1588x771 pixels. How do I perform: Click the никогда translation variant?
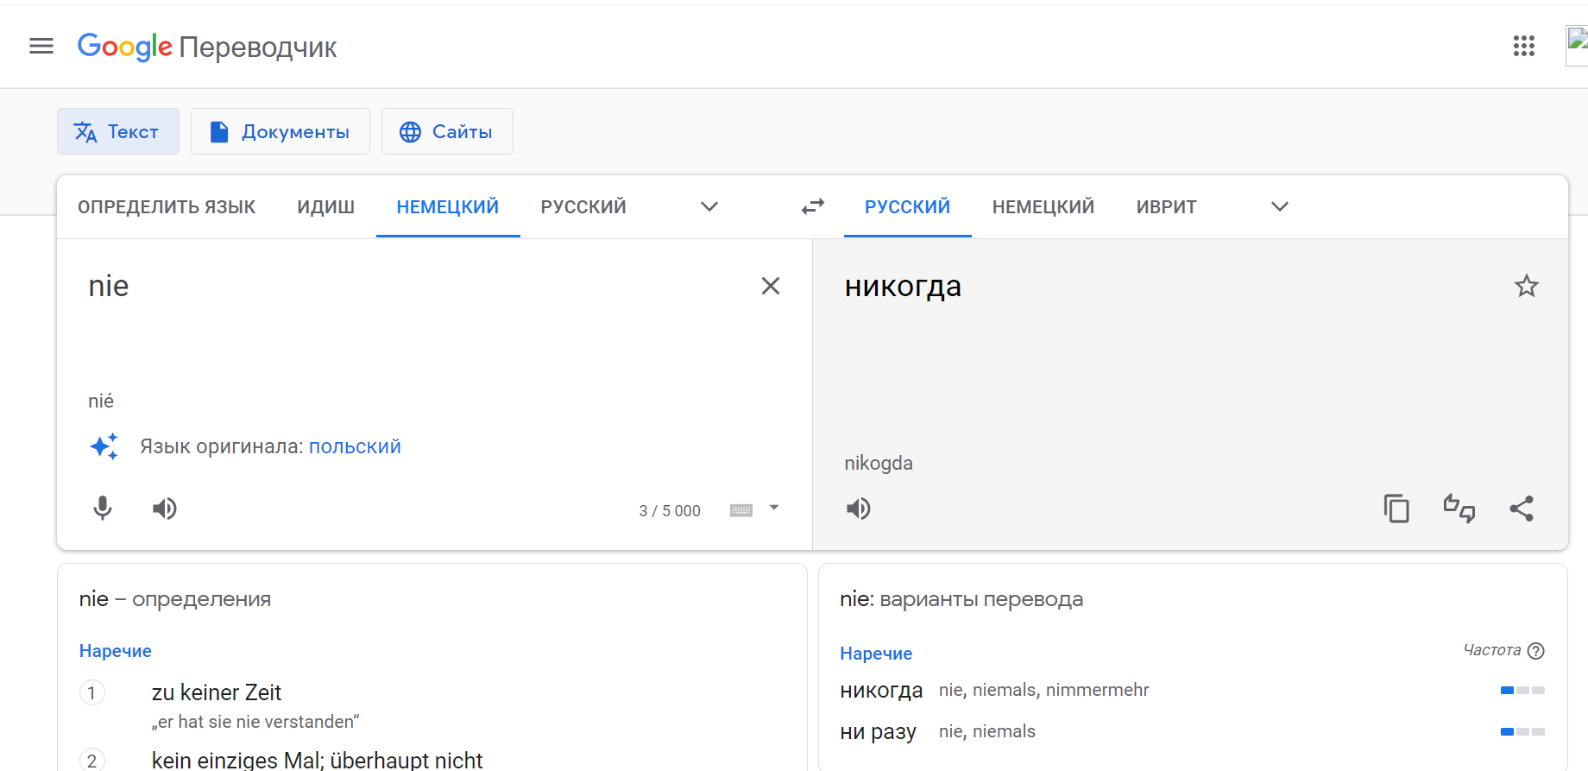[881, 690]
